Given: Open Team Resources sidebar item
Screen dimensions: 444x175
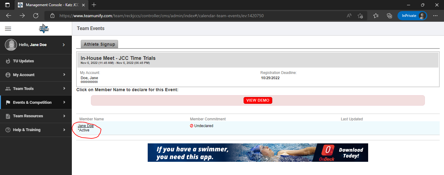Looking at the screenshot, I should 36,116.
